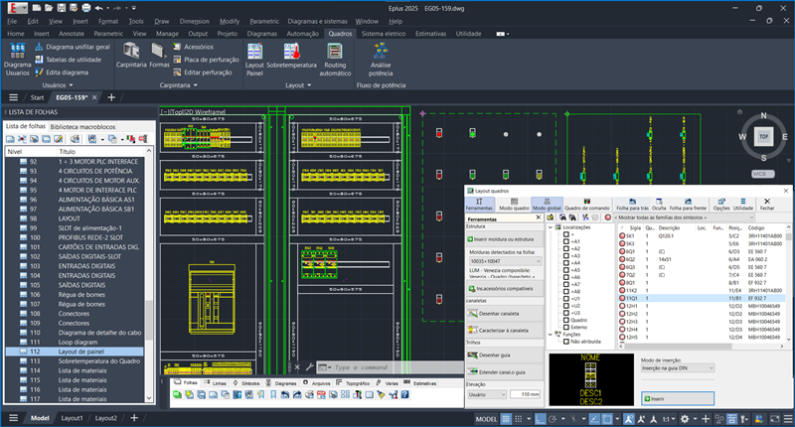
Task: Click the help icon in bottom Folhas toolbar
Action: tap(404, 394)
